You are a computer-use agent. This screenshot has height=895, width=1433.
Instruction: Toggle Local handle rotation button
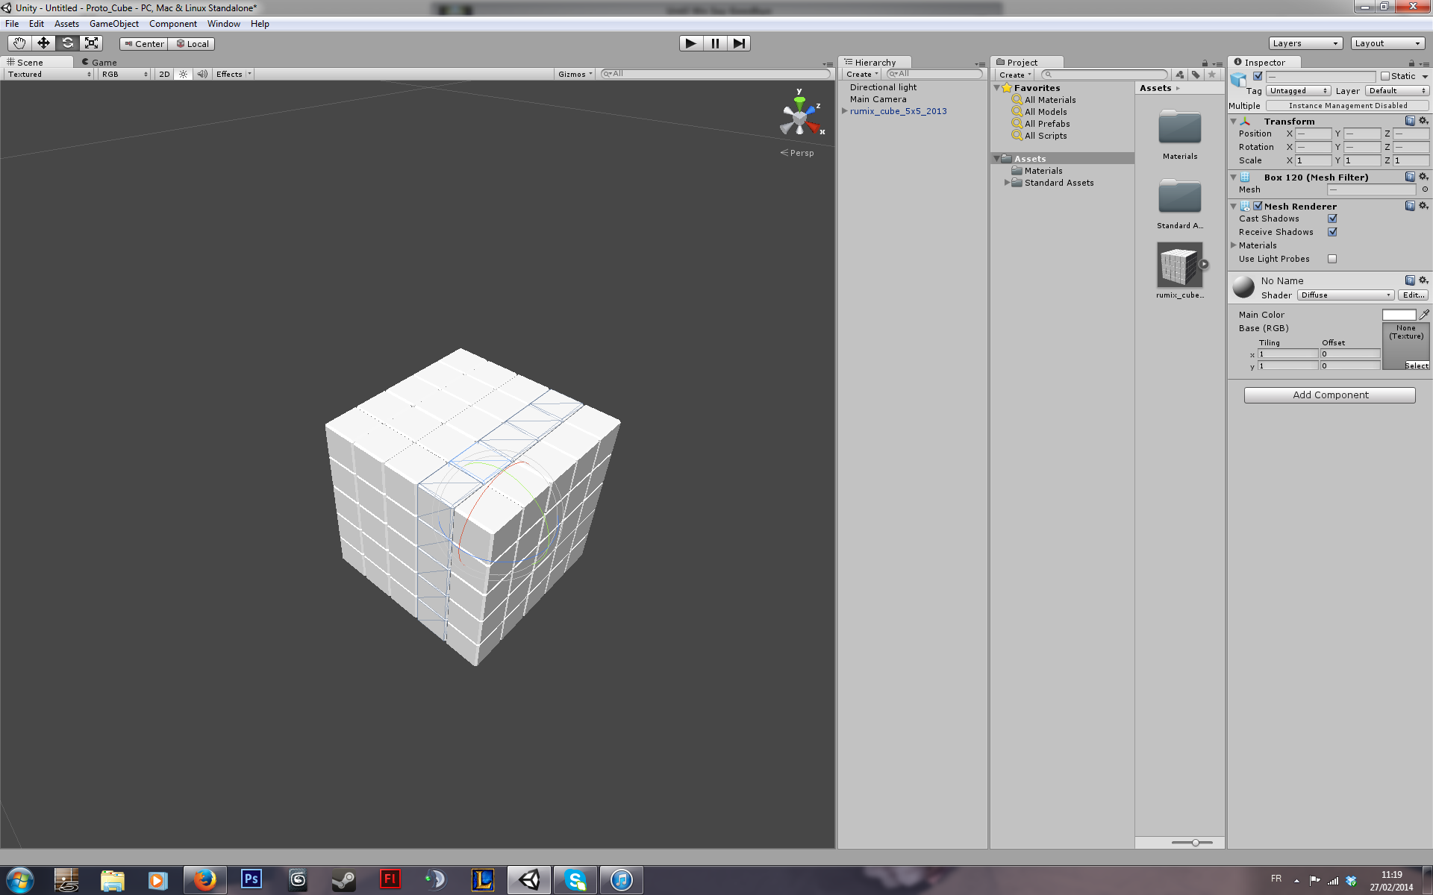193,44
